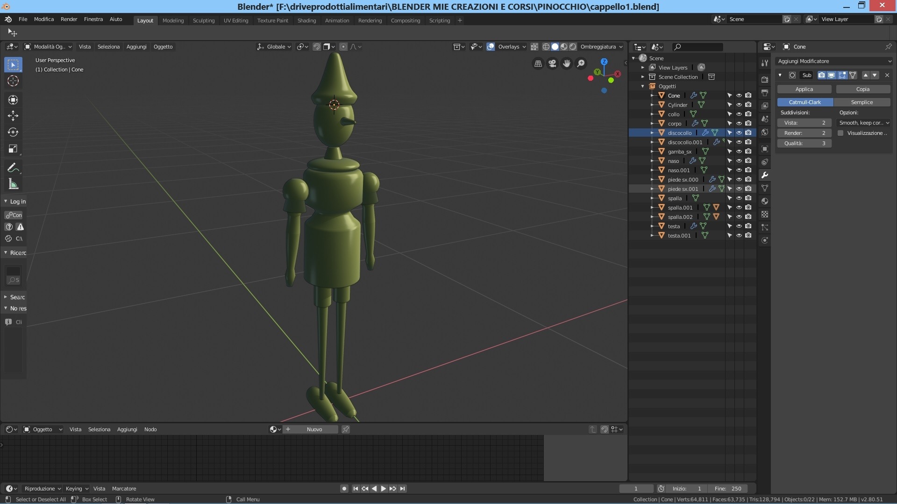Image resolution: width=897 pixels, height=504 pixels.
Task: Toggle camera view icon in viewport
Action: tap(552, 63)
